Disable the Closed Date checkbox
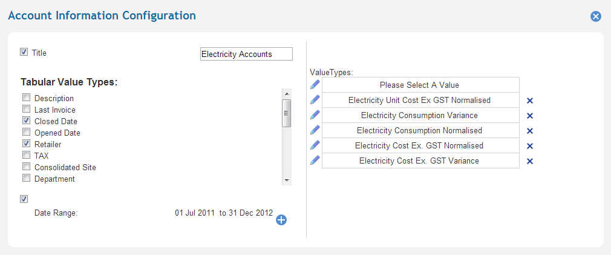The image size is (611, 255). (26, 121)
